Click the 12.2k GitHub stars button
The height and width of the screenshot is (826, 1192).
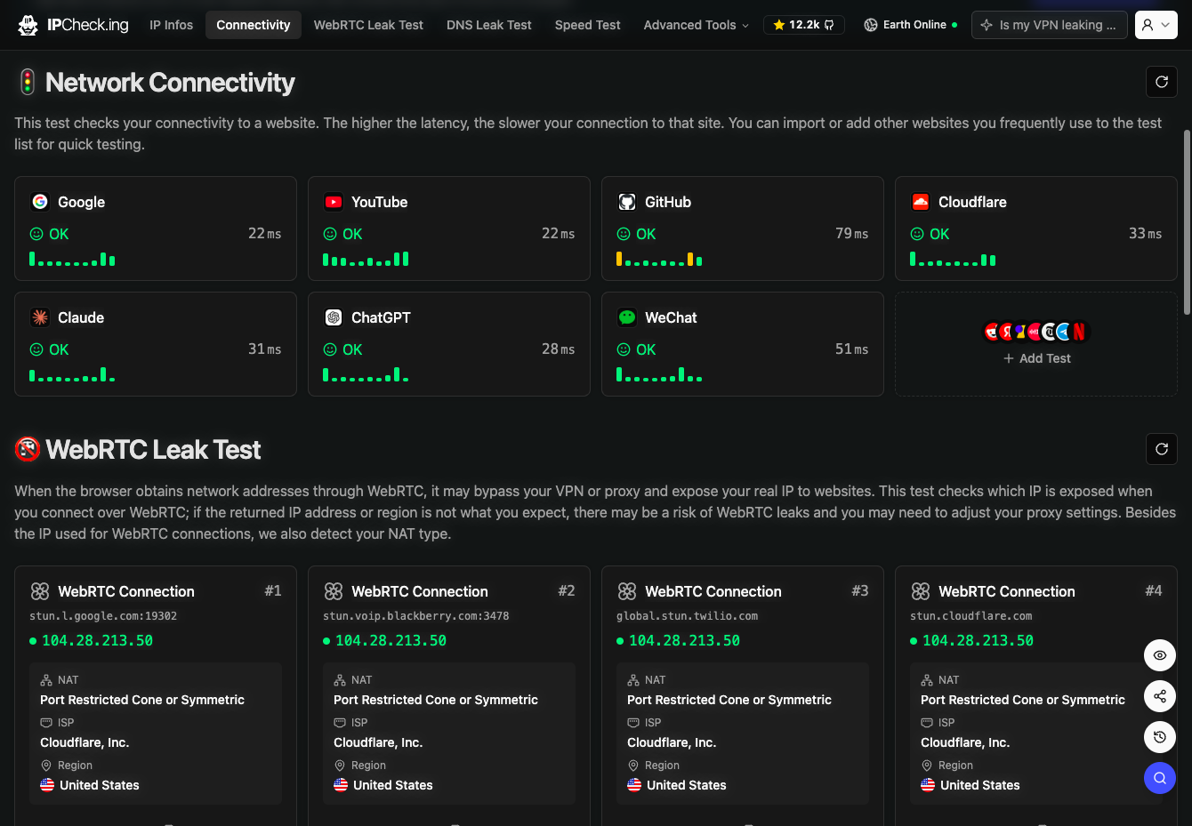(804, 25)
